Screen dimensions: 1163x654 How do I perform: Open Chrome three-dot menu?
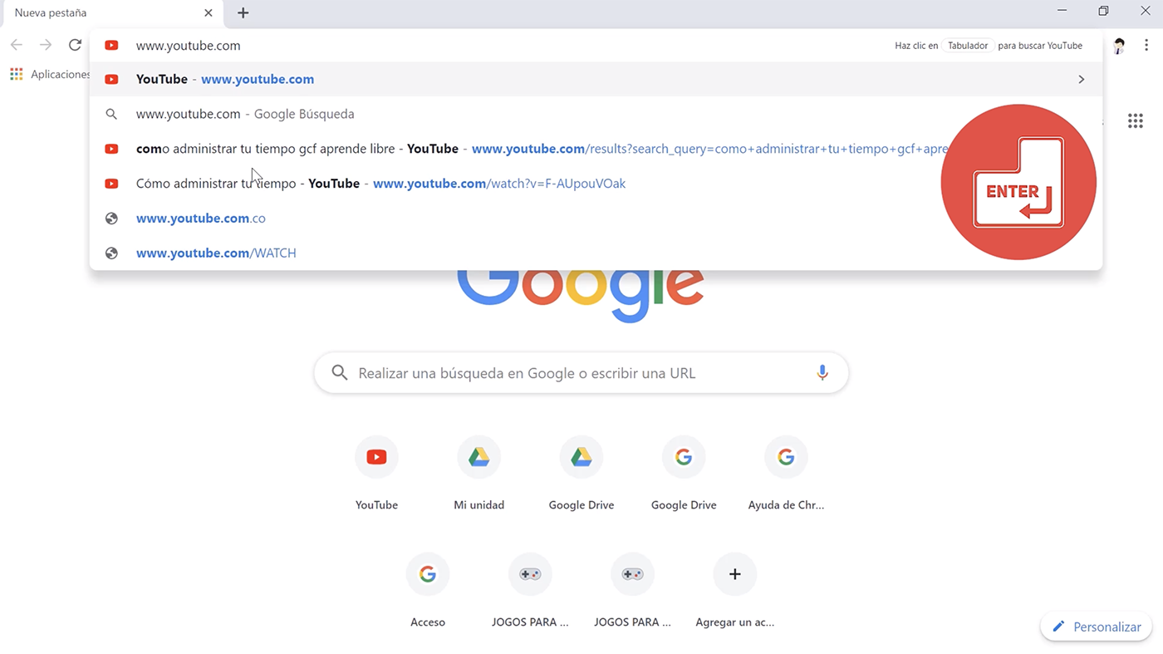tap(1146, 46)
